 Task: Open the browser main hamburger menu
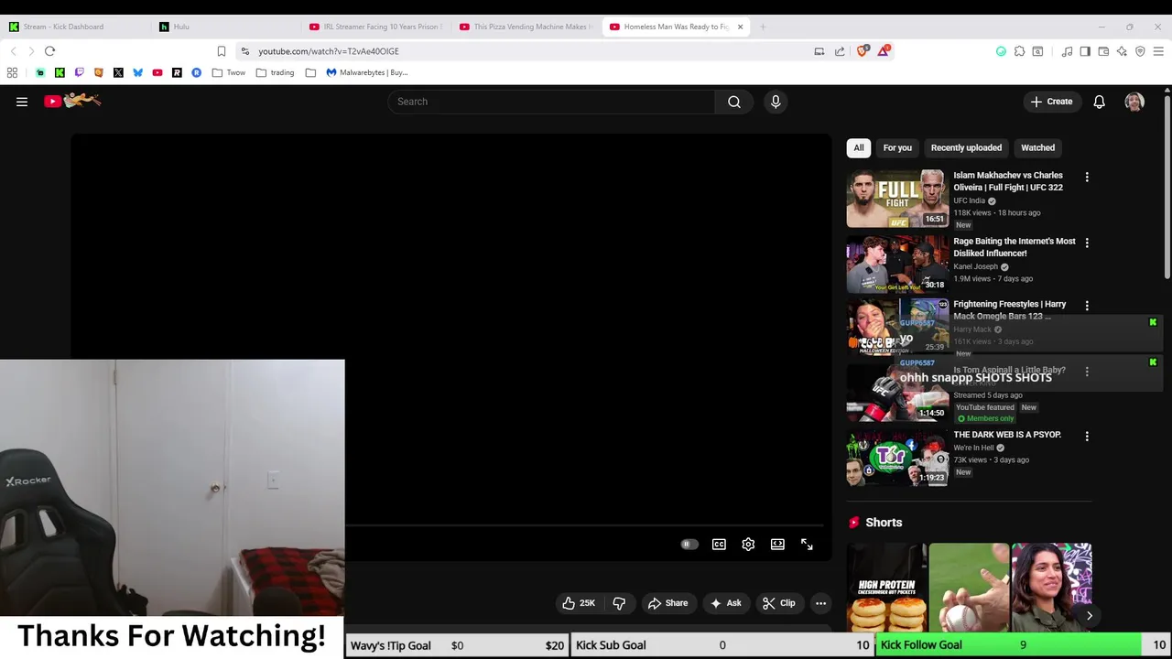(x=1158, y=51)
